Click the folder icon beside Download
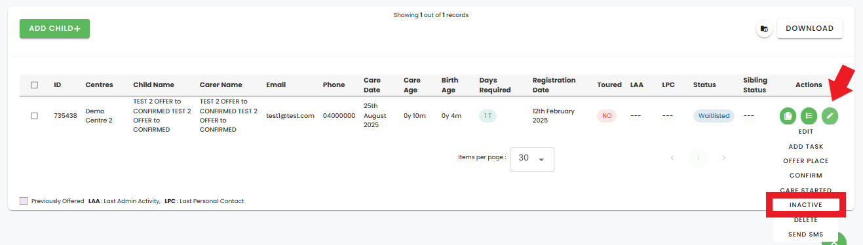 click(763, 29)
